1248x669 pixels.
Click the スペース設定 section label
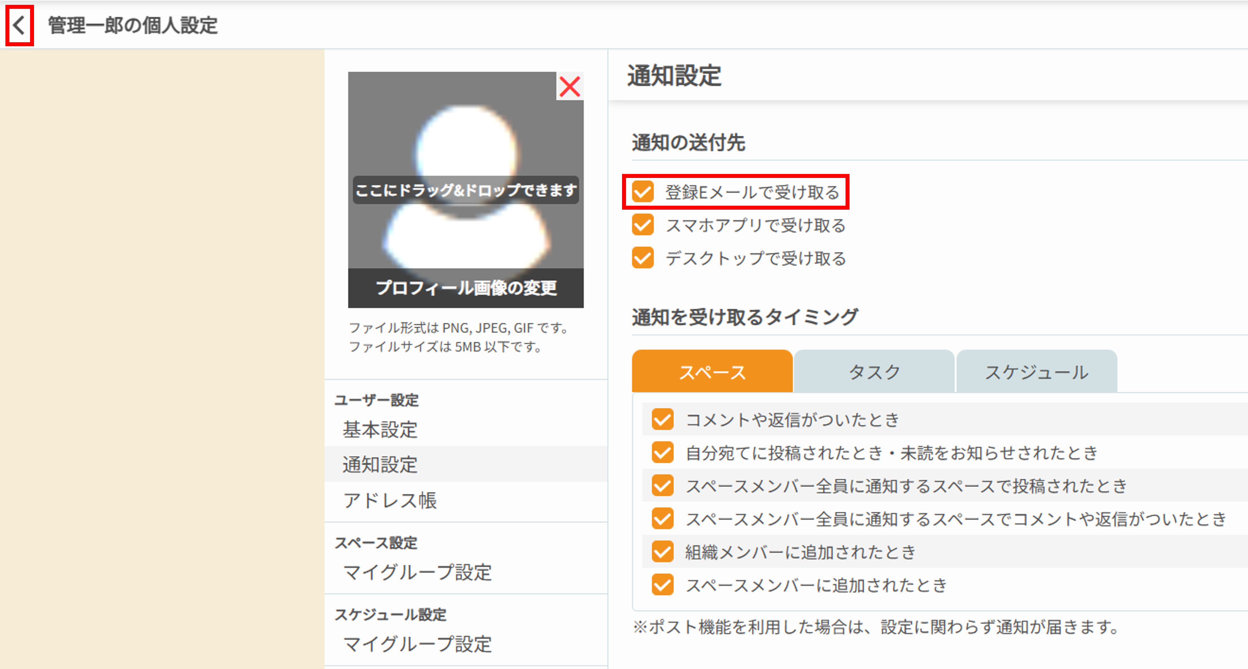coord(376,543)
